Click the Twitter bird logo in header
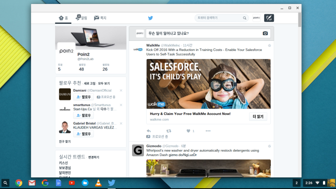Image resolution: width=336 pixels, height=189 pixels. 150,18
